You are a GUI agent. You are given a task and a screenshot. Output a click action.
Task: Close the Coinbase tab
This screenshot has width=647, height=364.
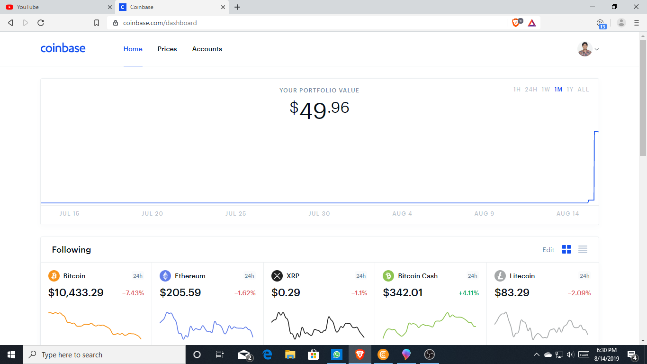point(223,7)
